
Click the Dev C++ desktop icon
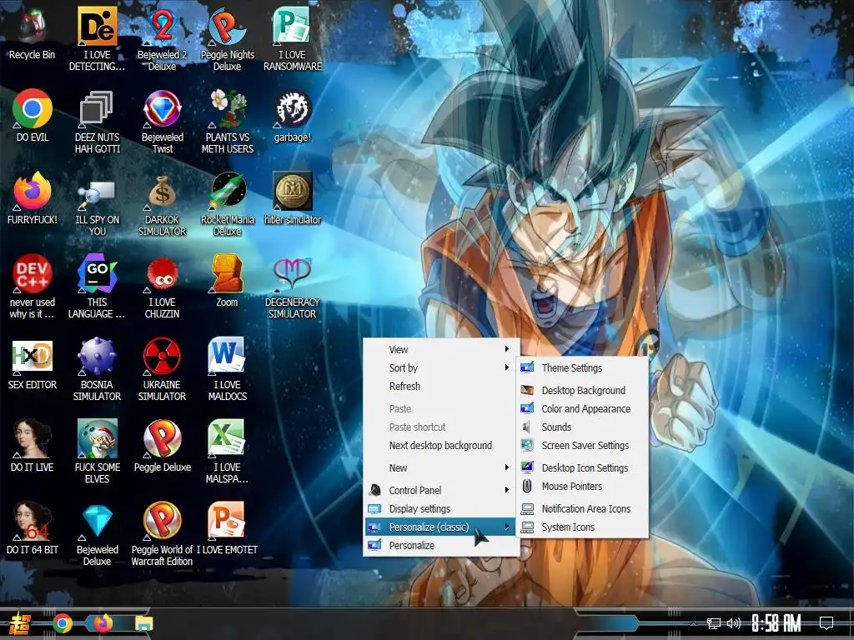pyautogui.click(x=33, y=273)
